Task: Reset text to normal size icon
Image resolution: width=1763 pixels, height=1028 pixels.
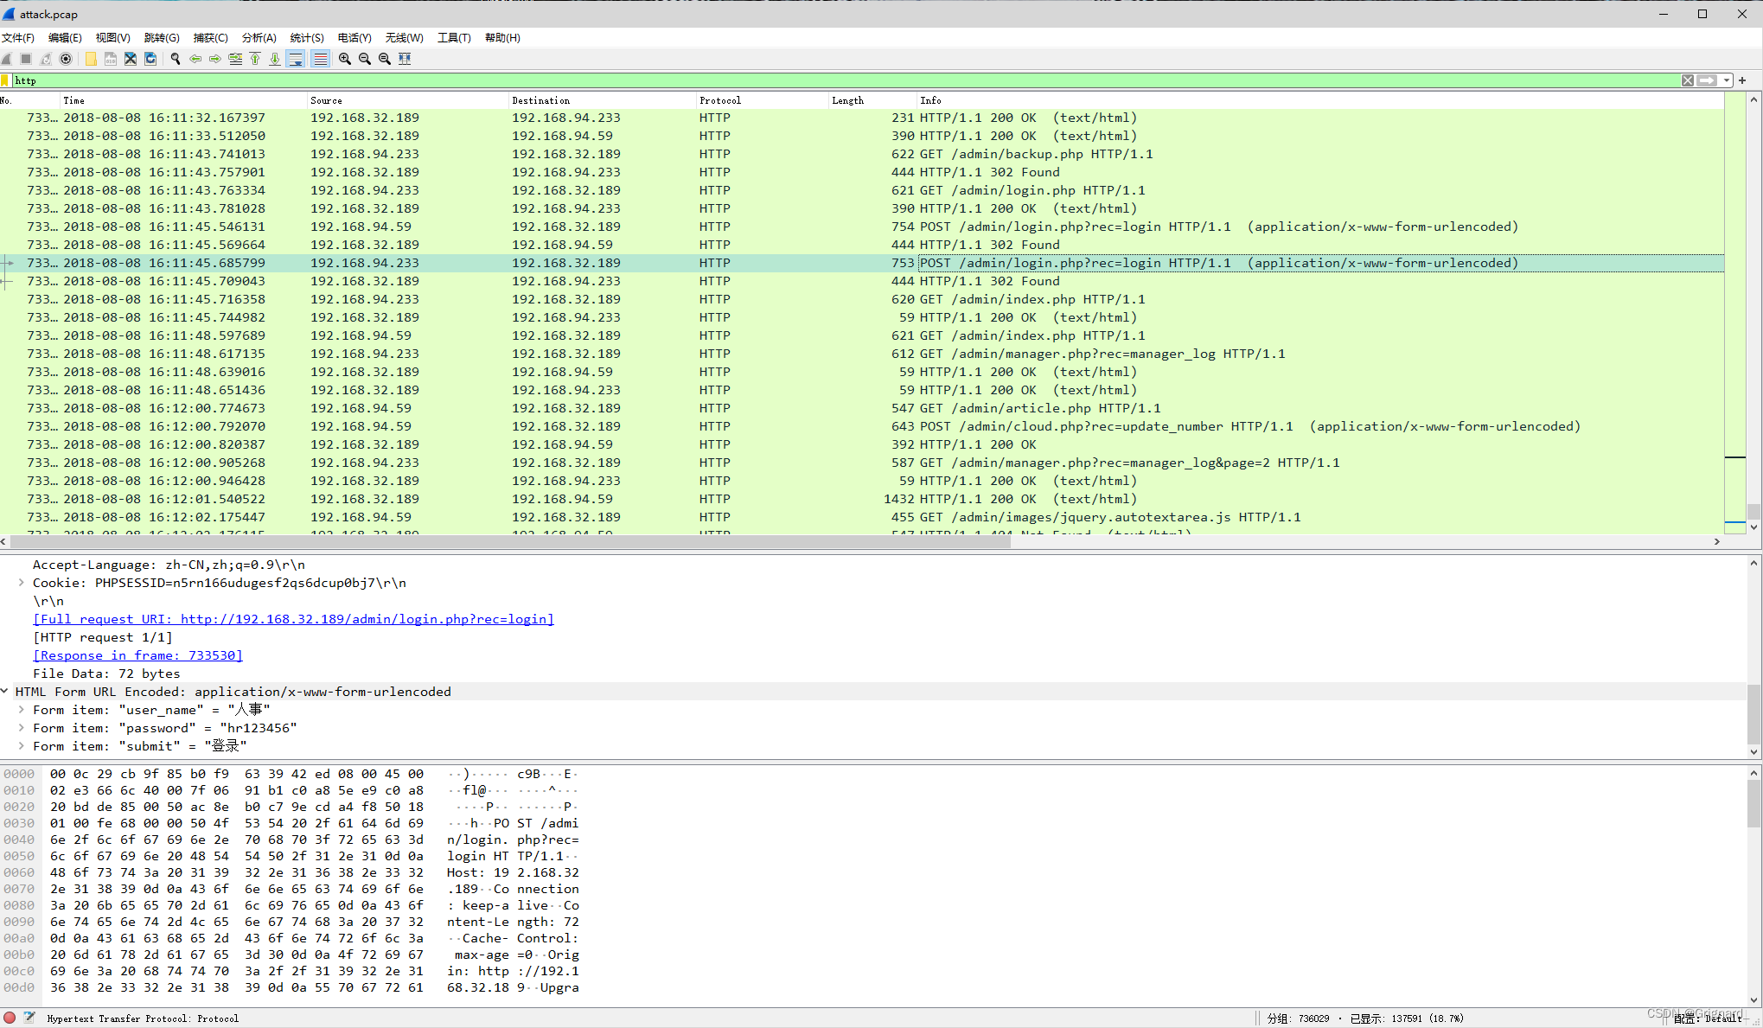Action: pos(385,59)
